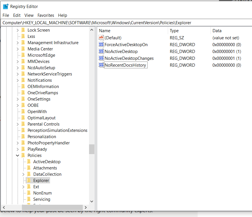Click the OneDriveRamps folder icon

(23, 93)
